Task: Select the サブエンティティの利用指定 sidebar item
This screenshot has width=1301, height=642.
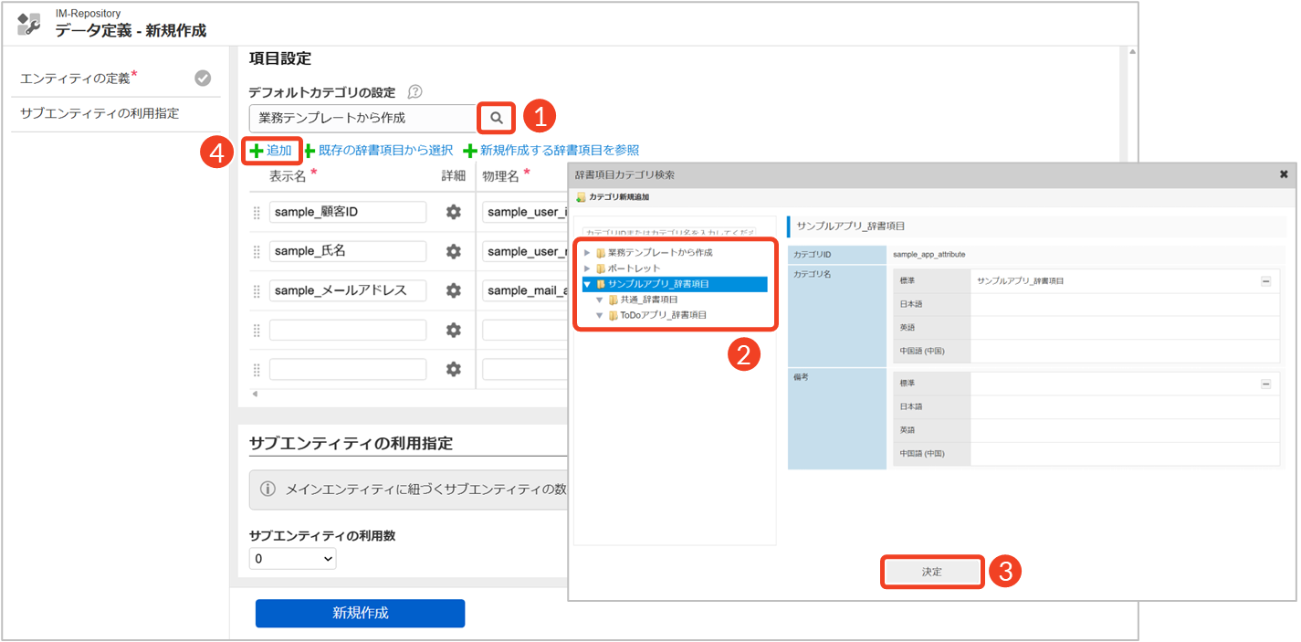Action: pyautogui.click(x=100, y=113)
